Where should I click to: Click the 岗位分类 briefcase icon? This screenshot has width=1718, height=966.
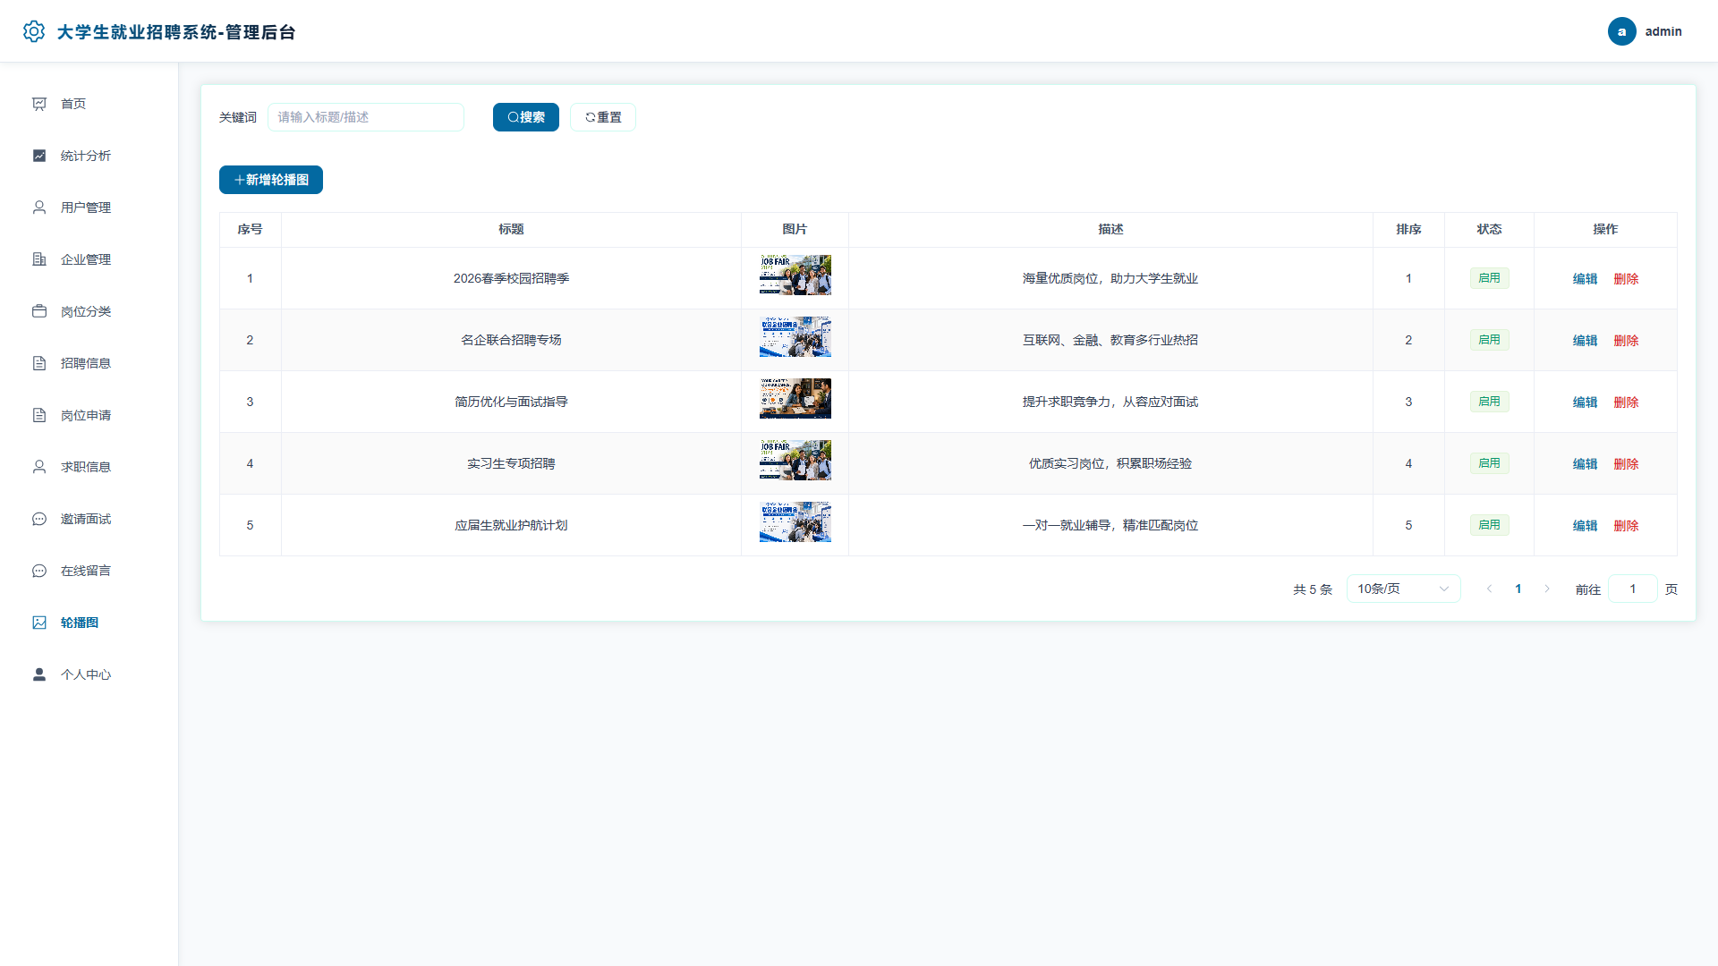(39, 311)
